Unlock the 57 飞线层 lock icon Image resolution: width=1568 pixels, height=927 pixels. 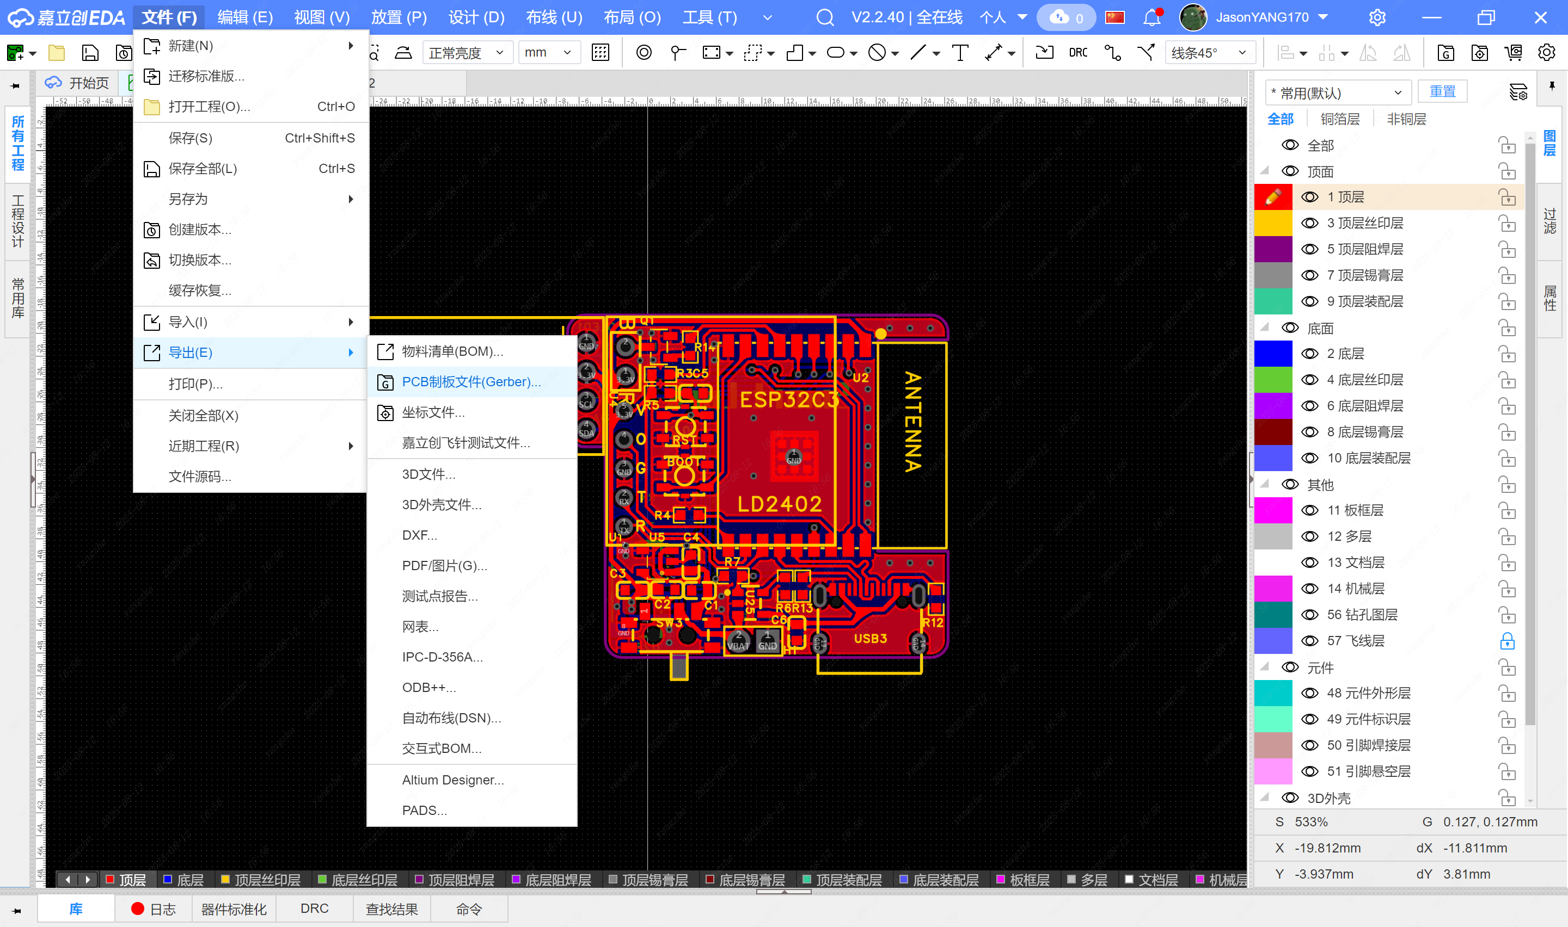click(1508, 641)
